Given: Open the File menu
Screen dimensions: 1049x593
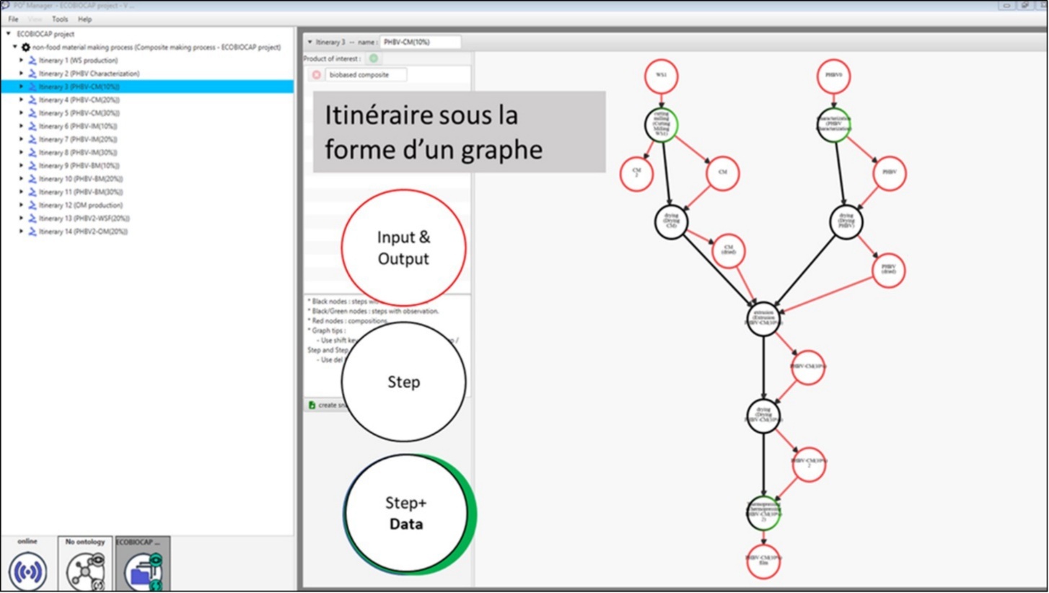Looking at the screenshot, I should (12, 19).
